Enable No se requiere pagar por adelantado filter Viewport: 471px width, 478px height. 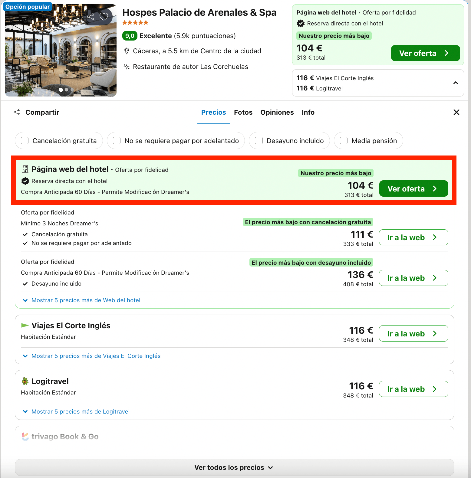[x=117, y=141]
